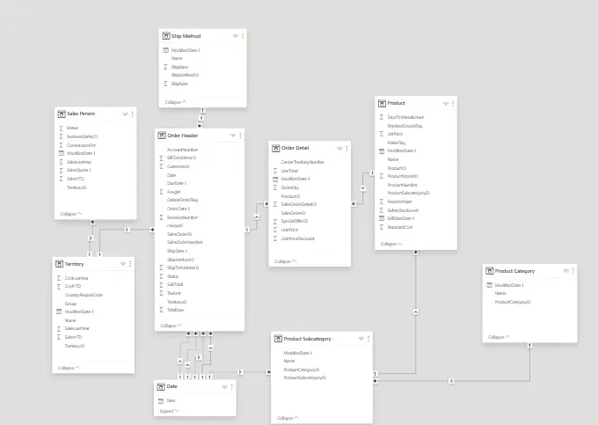Click the Order Header table icon
Image resolution: width=598 pixels, height=425 pixels.
(162, 136)
